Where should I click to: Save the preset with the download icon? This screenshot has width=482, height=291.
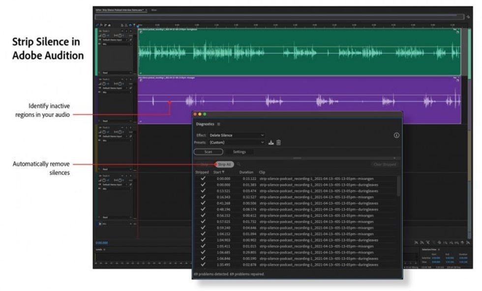(x=271, y=142)
